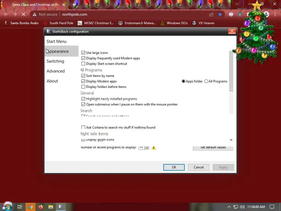
Task: Click the blue bookmark star icon
Action: point(220,14)
